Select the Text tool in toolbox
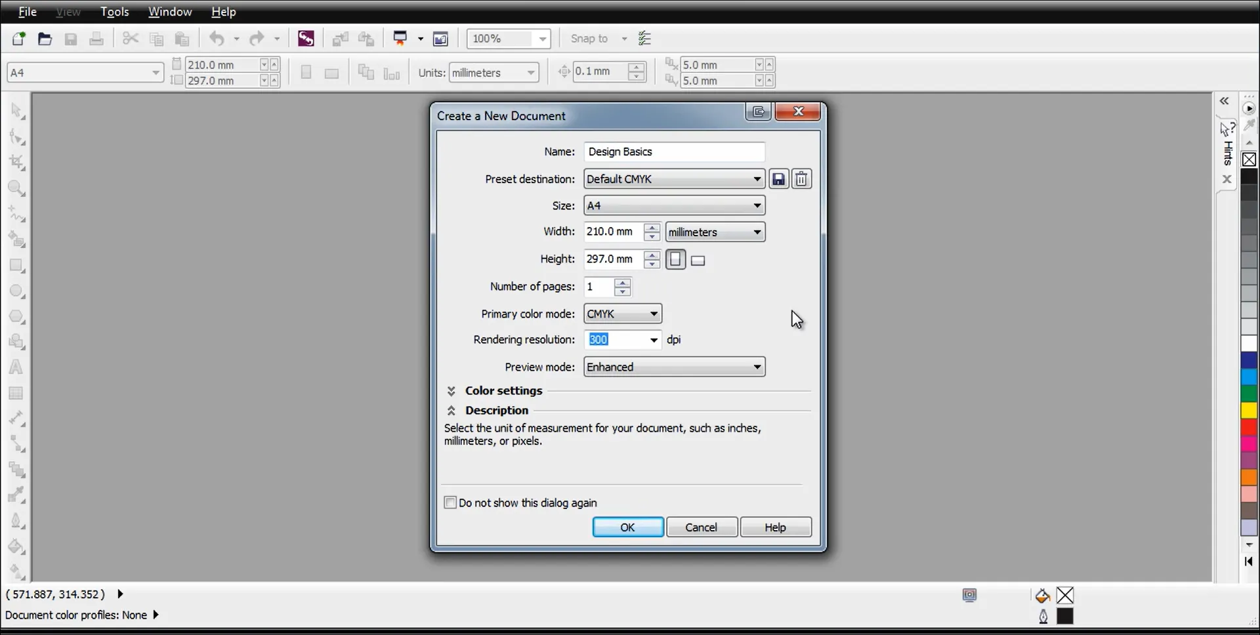This screenshot has width=1260, height=635. pos(16,367)
